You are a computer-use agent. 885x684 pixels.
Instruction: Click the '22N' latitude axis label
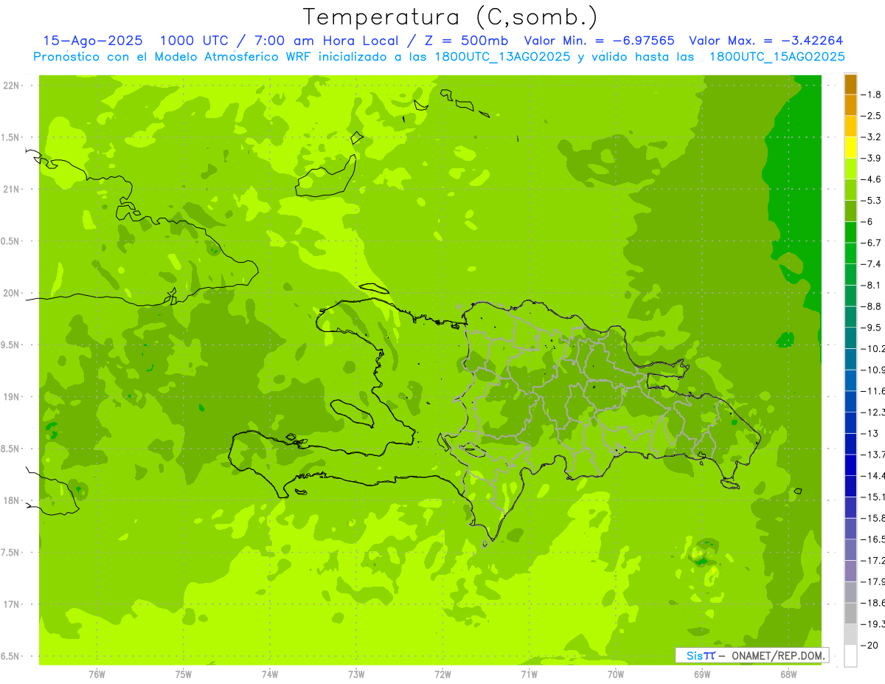click(x=11, y=85)
